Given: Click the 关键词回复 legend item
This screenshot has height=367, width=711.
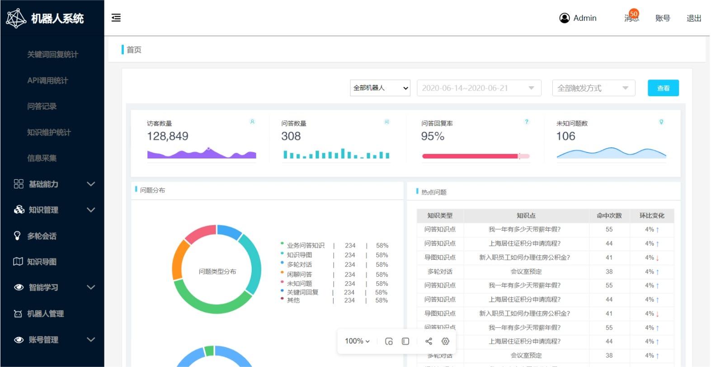Looking at the screenshot, I should tap(302, 293).
